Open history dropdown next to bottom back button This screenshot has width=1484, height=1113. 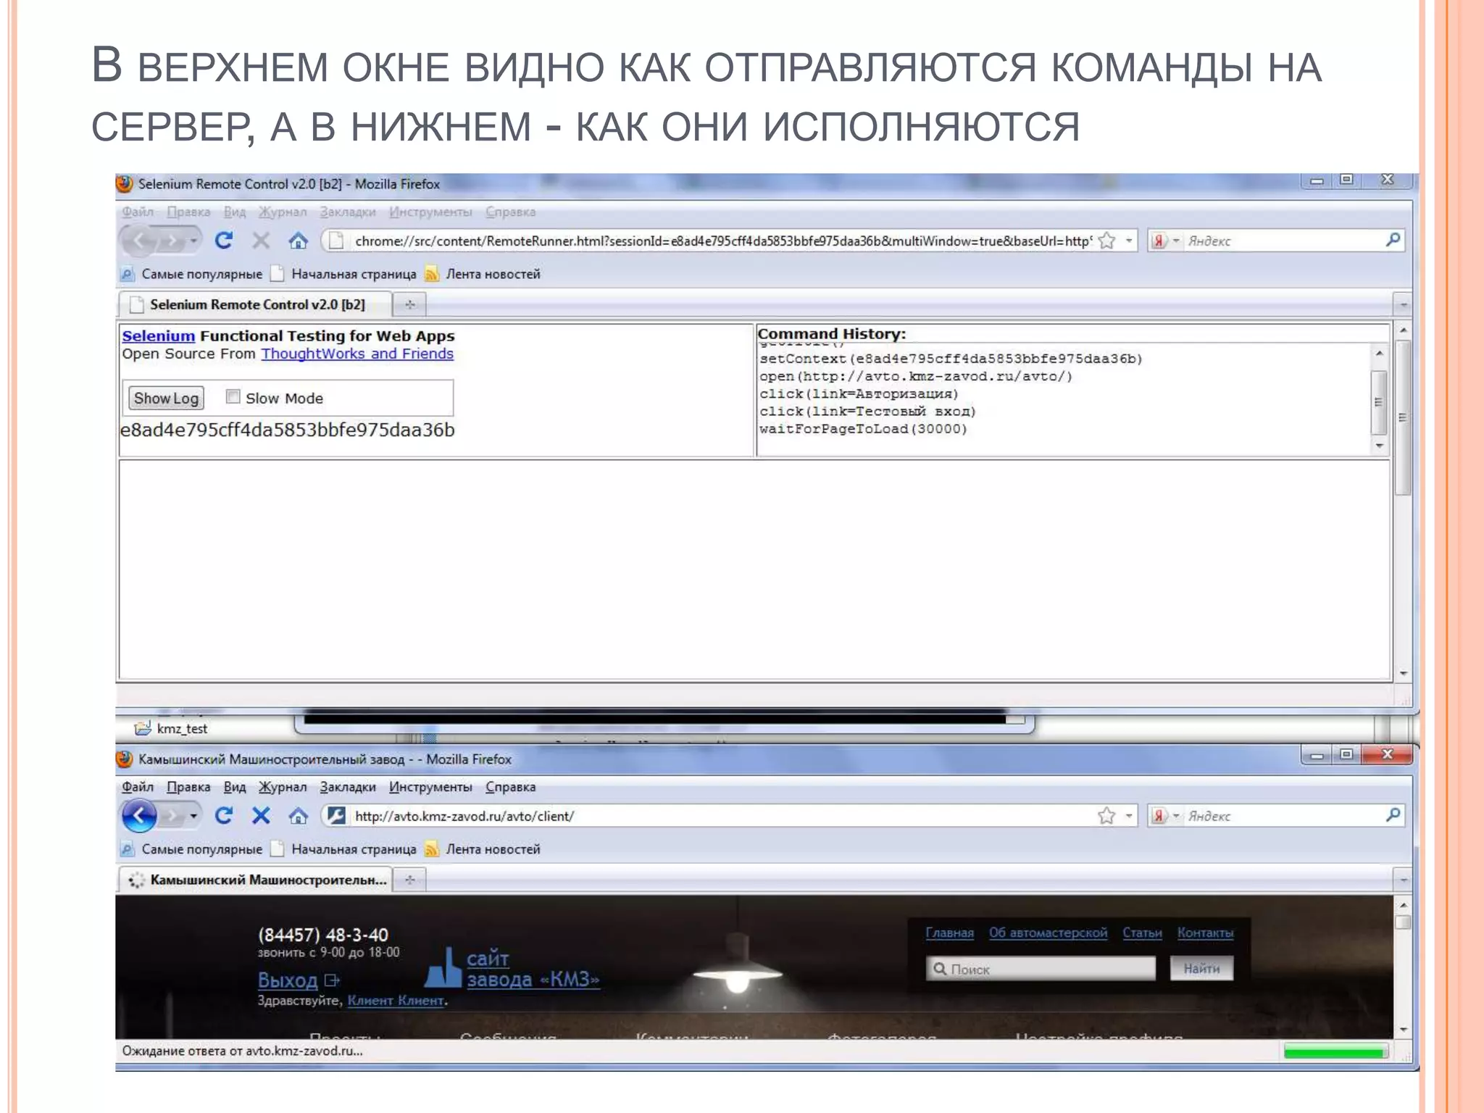tap(193, 816)
